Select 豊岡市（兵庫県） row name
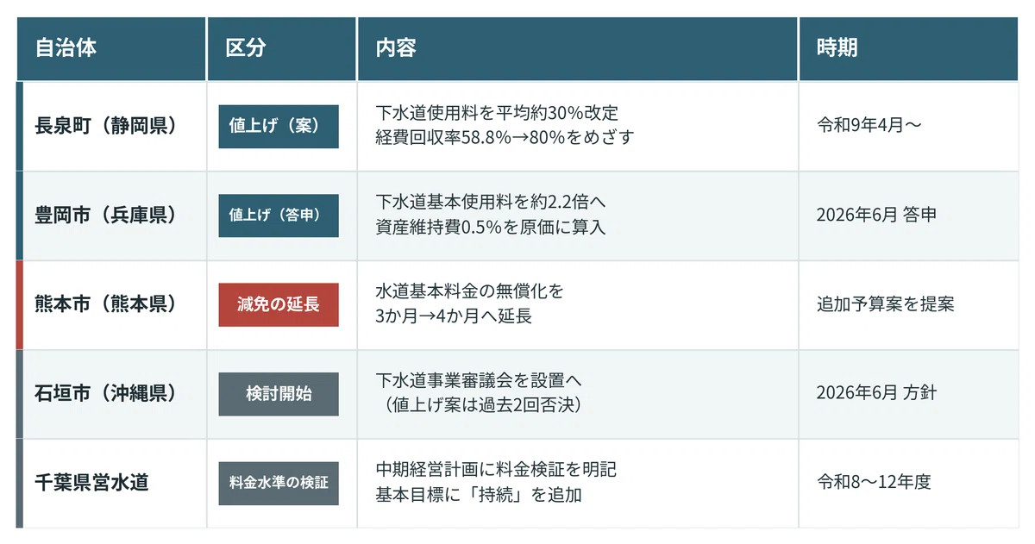The height and width of the screenshot is (544, 1035). [x=106, y=215]
